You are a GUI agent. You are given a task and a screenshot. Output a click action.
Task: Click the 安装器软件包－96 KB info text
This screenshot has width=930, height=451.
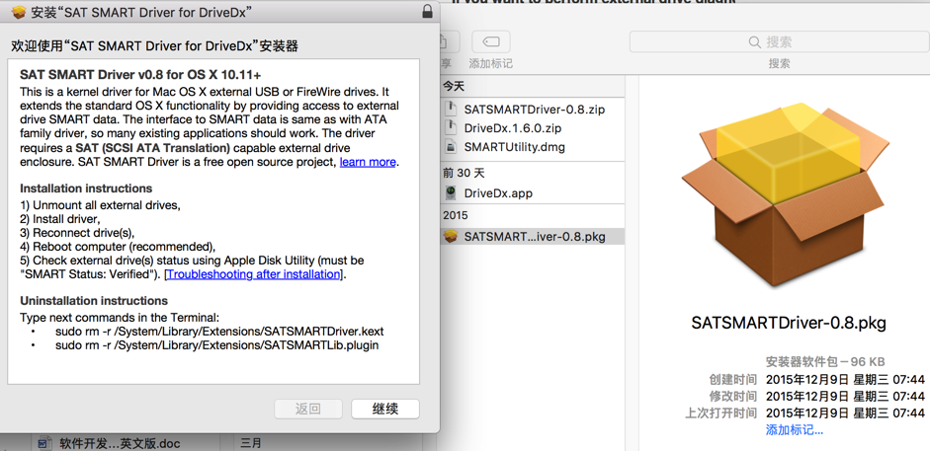825,361
